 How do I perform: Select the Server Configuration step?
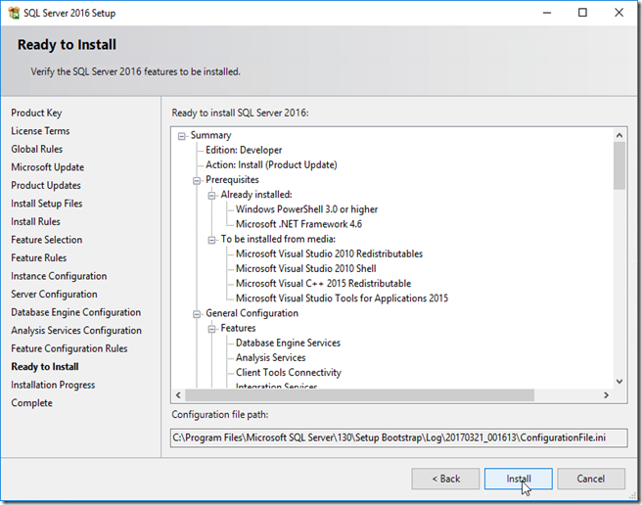(x=54, y=294)
